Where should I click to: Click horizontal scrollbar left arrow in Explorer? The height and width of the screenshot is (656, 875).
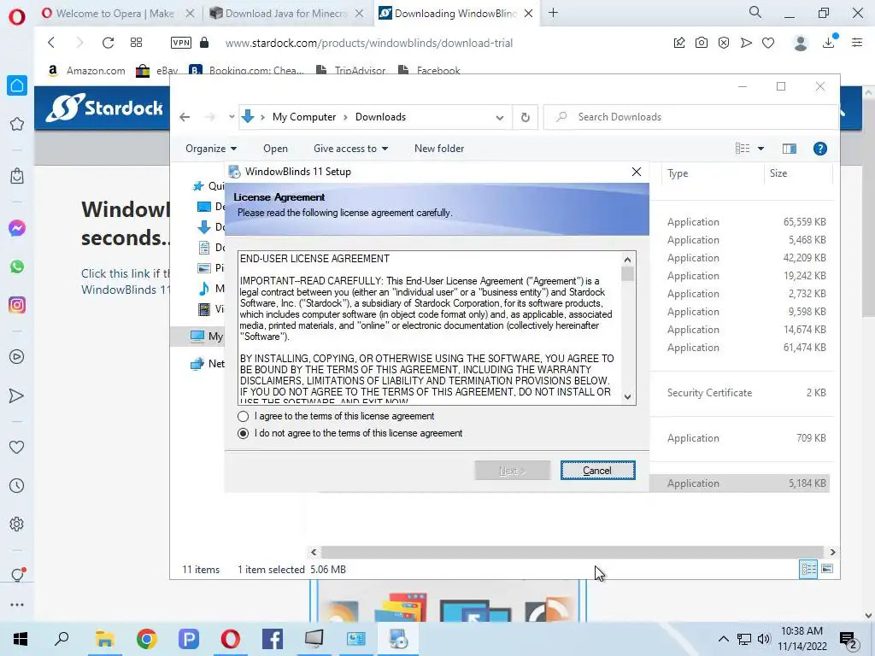click(x=314, y=553)
